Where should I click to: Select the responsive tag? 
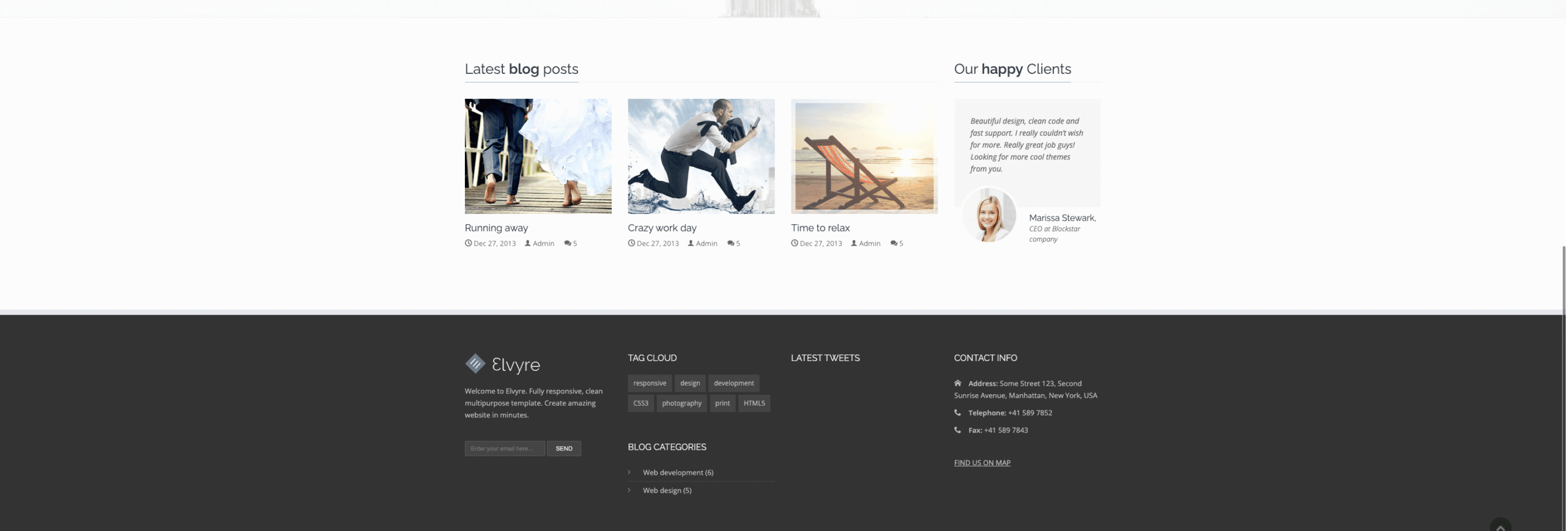[649, 383]
